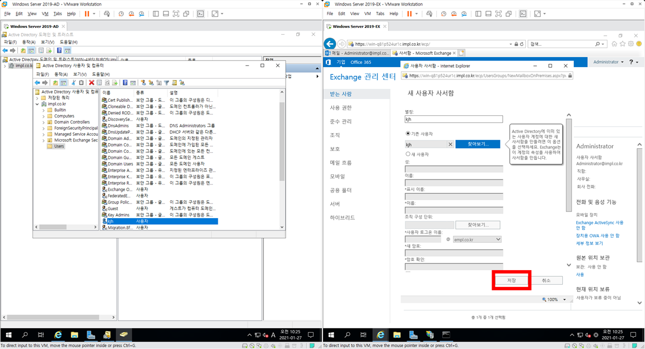Click the Internet Explorer favorites star icon
The height and width of the screenshot is (349, 645).
[623, 44]
